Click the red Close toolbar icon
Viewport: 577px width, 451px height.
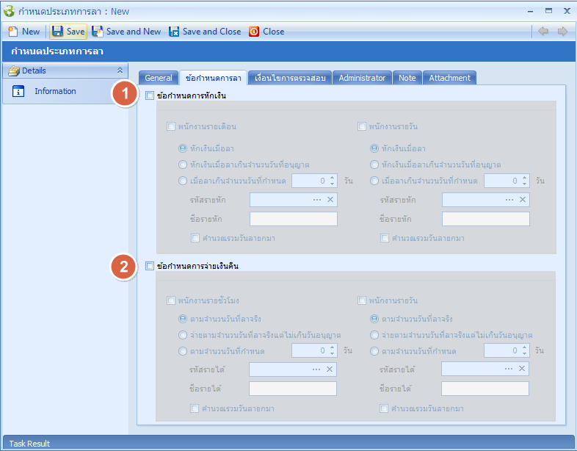[x=254, y=32]
